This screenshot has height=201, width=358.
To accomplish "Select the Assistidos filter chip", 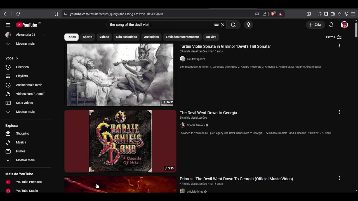I will (151, 37).
